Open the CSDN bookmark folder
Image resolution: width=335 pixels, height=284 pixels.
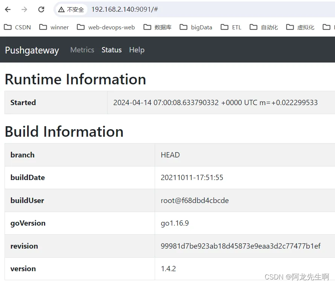click(18, 27)
